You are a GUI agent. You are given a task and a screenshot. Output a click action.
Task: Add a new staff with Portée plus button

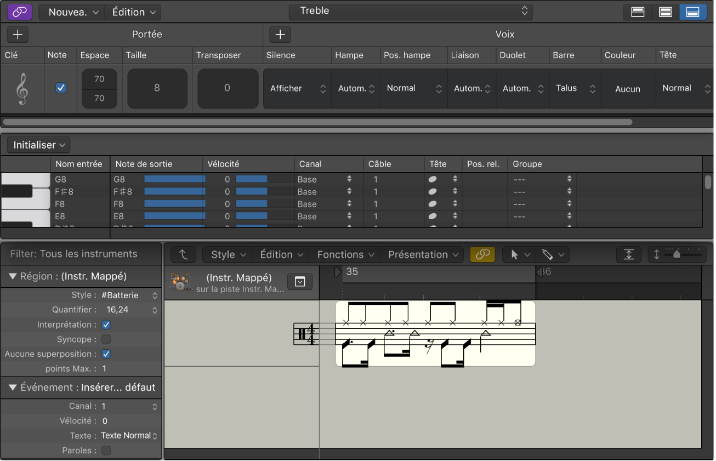(18, 35)
